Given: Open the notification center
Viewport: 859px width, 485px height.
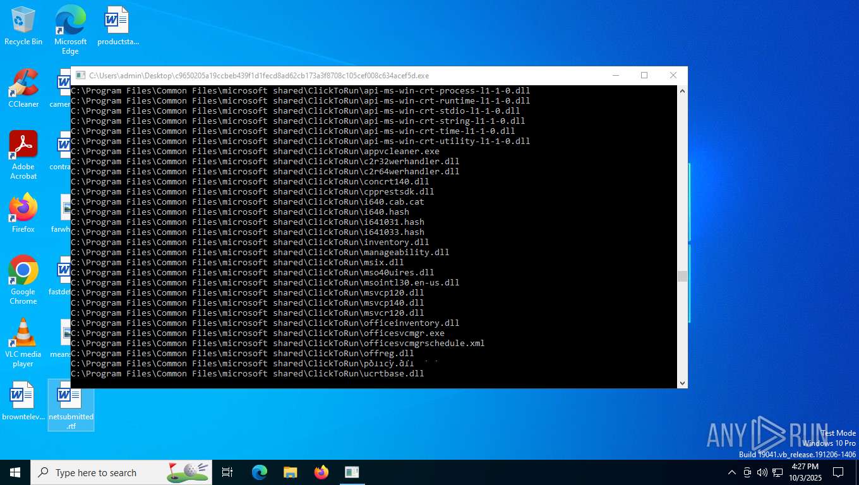Looking at the screenshot, I should pos(838,472).
